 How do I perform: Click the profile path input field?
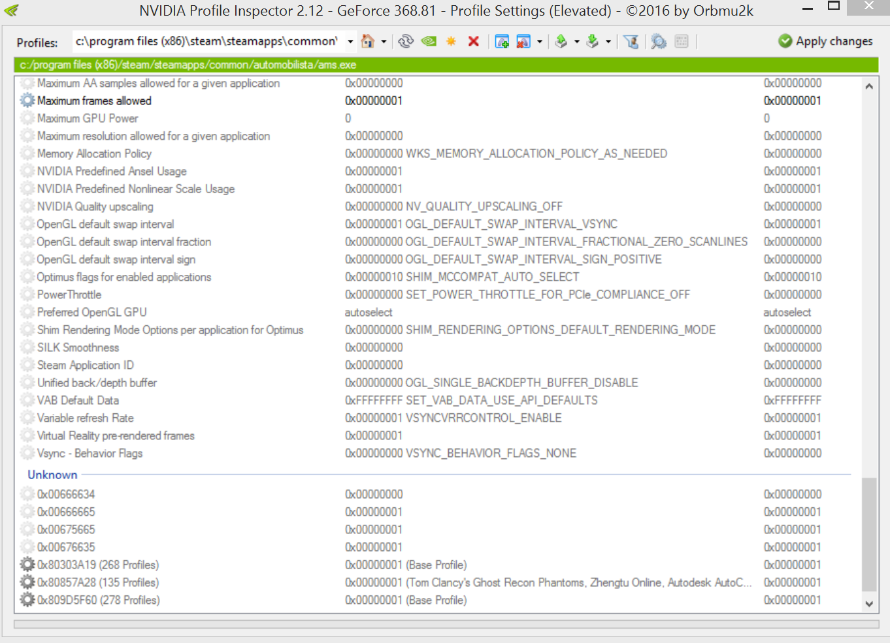[x=208, y=41]
